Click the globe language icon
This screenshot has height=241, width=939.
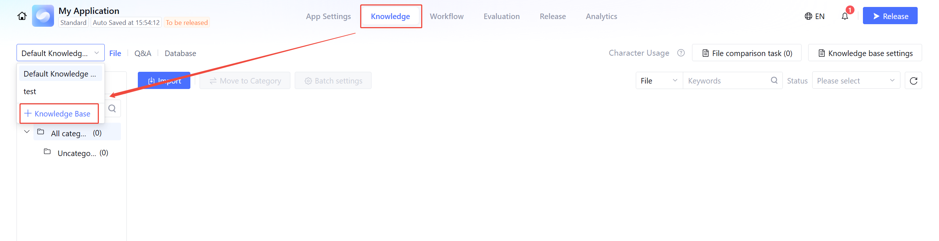808,16
